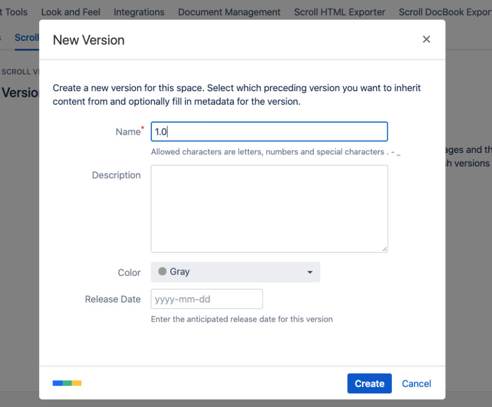The height and width of the screenshot is (407, 492).
Task: Select the Document Management tab
Action: click(229, 12)
